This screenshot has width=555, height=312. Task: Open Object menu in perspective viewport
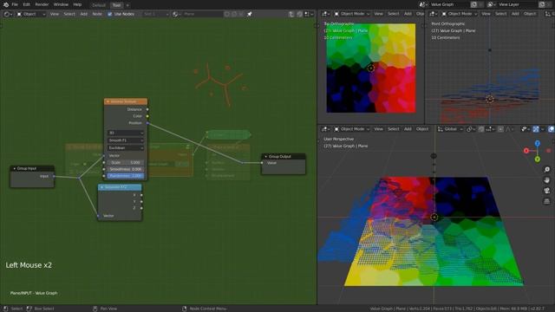coord(422,129)
